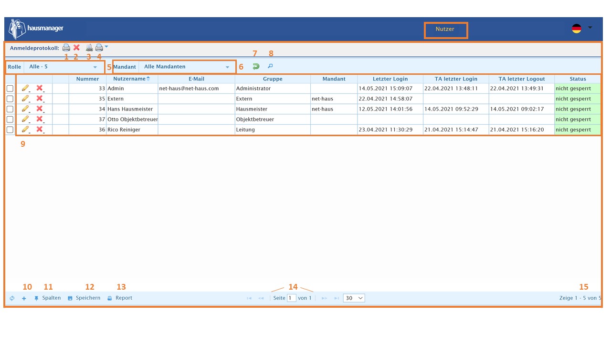
Task: Sort by the Gruppe column header
Action: pos(273,79)
